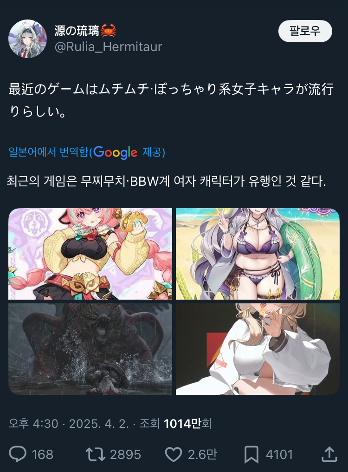
Task: Open pink-haired girl with burger image
Action: 90,254
